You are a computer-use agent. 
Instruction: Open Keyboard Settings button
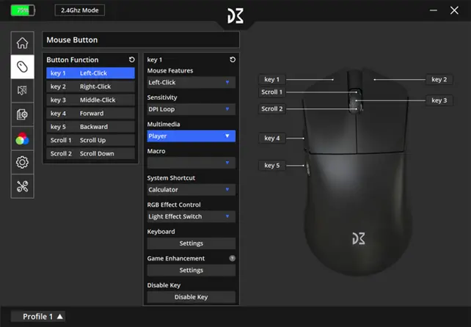[191, 243]
